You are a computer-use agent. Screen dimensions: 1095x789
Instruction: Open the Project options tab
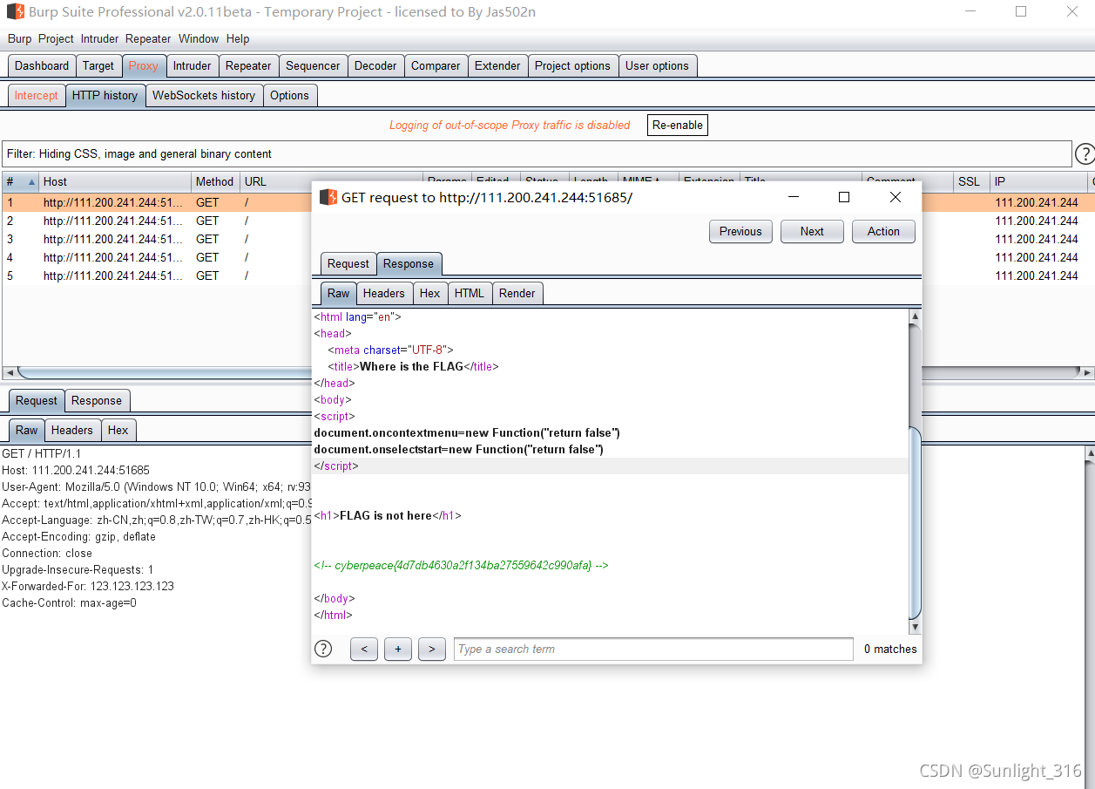(x=572, y=66)
